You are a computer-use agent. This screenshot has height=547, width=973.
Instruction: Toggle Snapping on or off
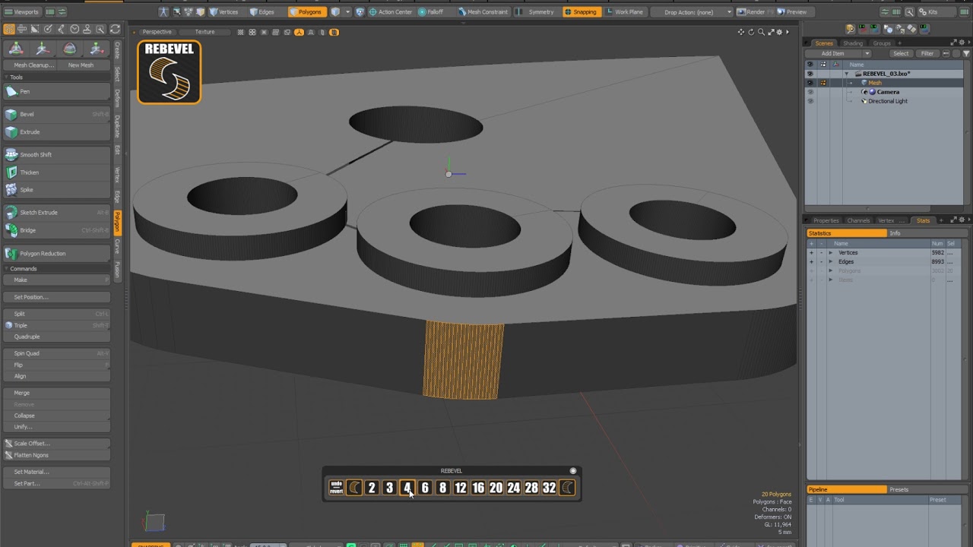coord(581,12)
